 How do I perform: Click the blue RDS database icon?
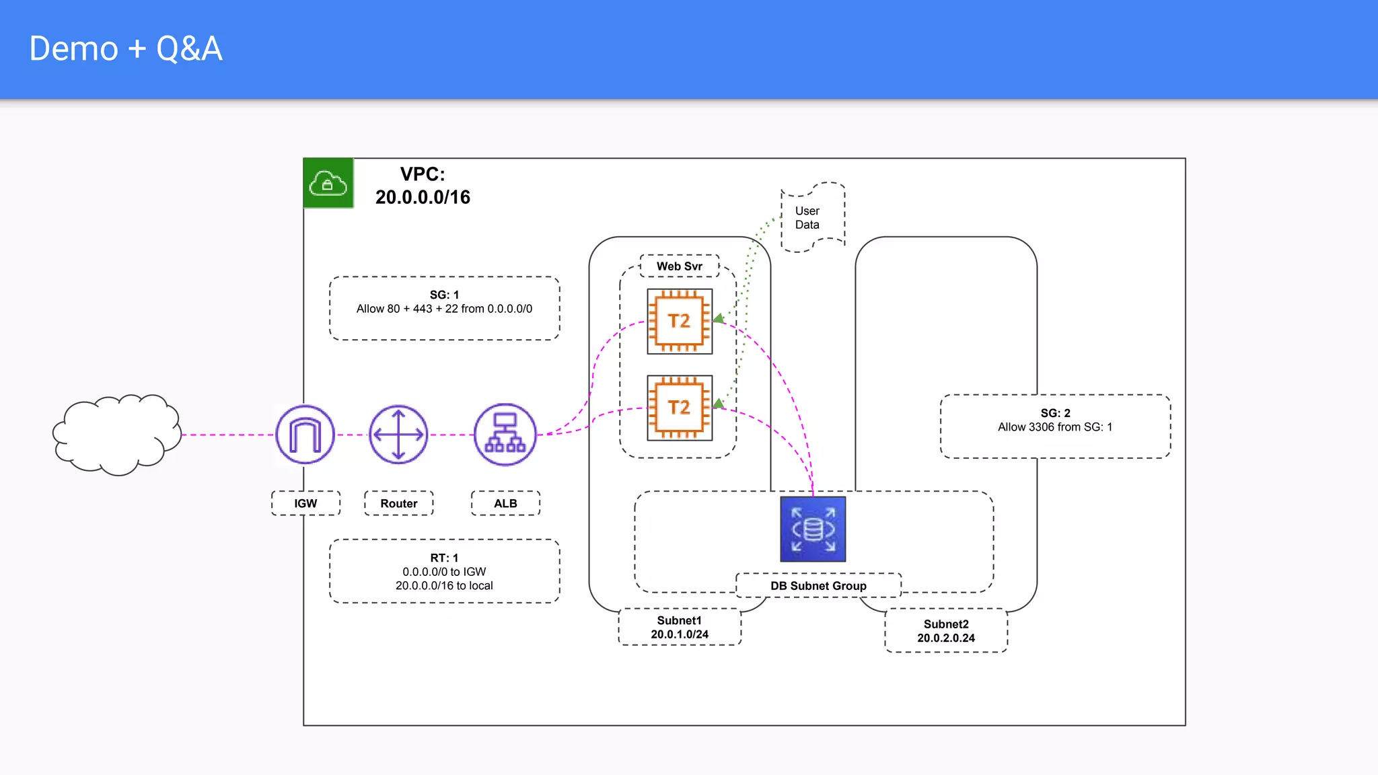[813, 529]
